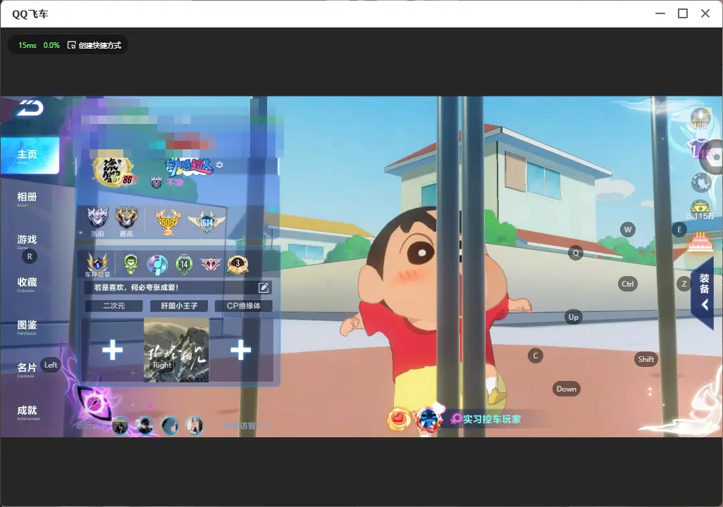723x507 pixels.
Task: Click the 车神勋章 medal icon
Action: coord(98,264)
